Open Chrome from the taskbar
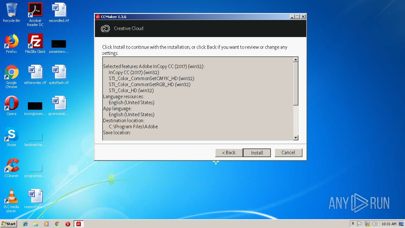 (57, 224)
